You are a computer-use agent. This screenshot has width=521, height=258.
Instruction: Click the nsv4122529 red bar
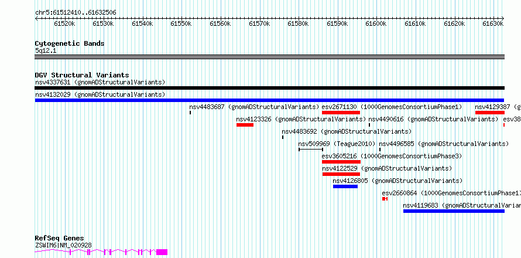click(341, 174)
